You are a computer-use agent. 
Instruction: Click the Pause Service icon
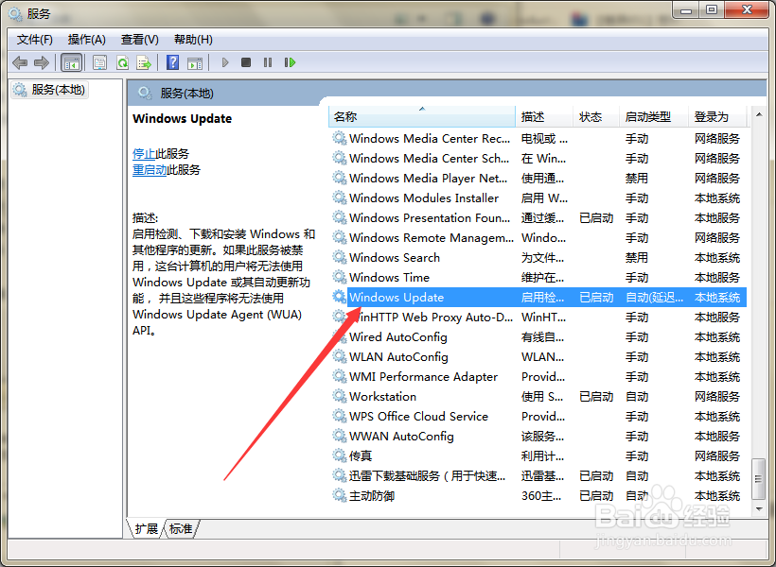click(x=268, y=62)
